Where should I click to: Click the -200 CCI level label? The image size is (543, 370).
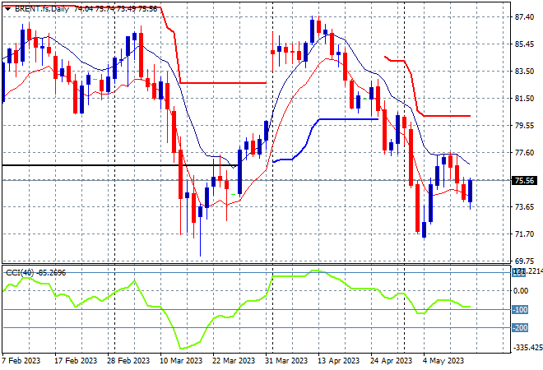pos(520,327)
